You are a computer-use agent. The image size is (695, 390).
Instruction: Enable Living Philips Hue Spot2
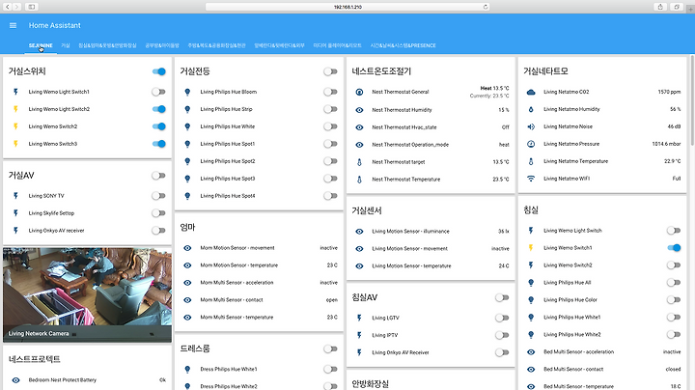330,161
